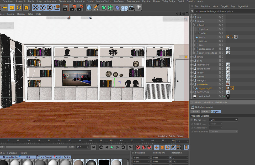Collapse the pavimento group
Screen dimensions: 255x165
(x=192, y=84)
